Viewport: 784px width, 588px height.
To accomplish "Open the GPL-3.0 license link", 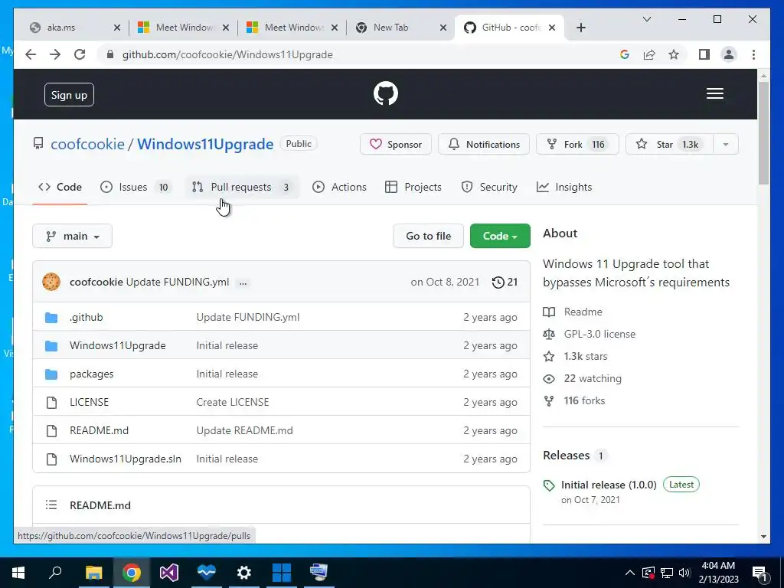I will [599, 334].
